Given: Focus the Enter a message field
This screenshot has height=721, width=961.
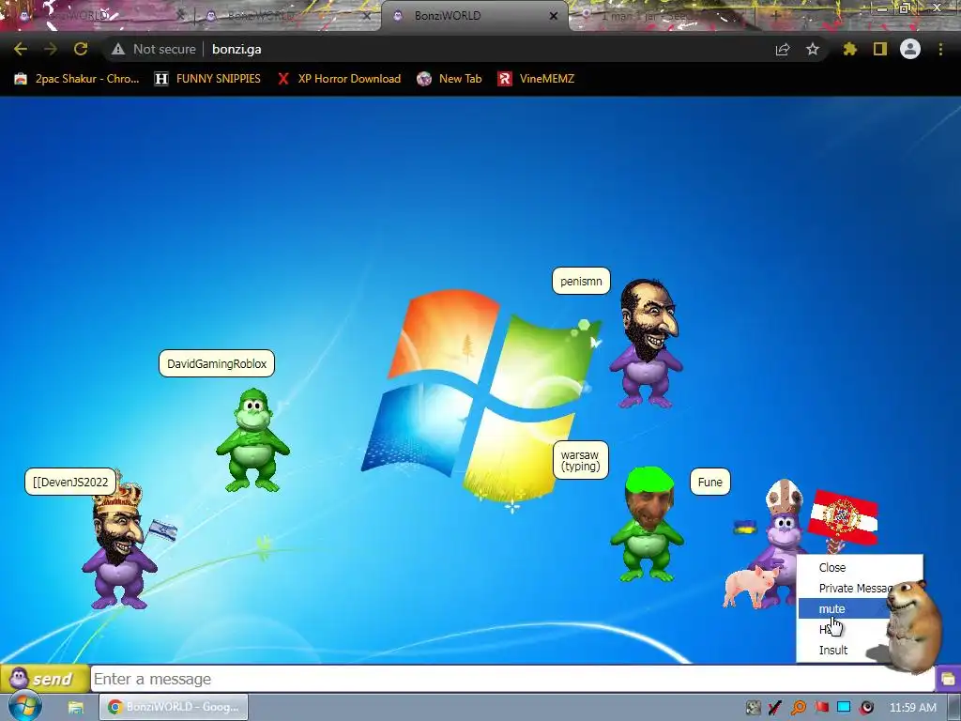Looking at the screenshot, I should coord(513,680).
